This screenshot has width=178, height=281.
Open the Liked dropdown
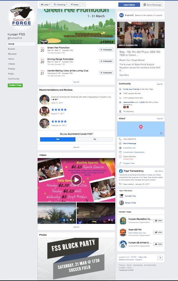point(46,4)
